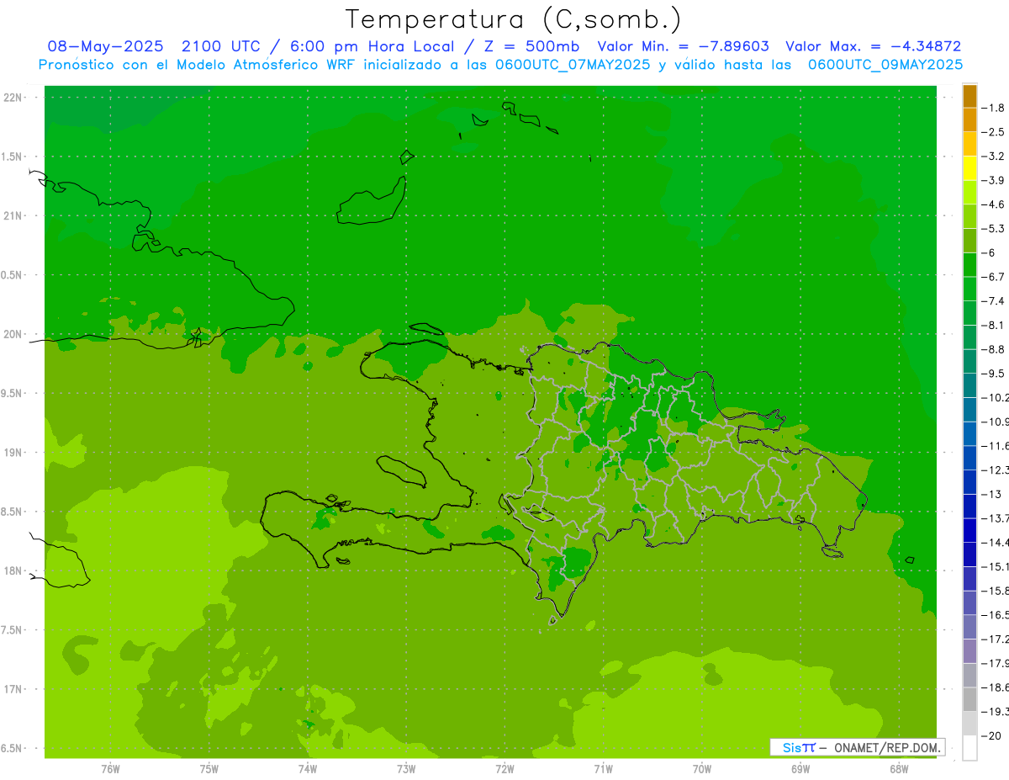Click the '-6.7' colorbar label
Screen dimensions: 1009x780
(x=994, y=277)
